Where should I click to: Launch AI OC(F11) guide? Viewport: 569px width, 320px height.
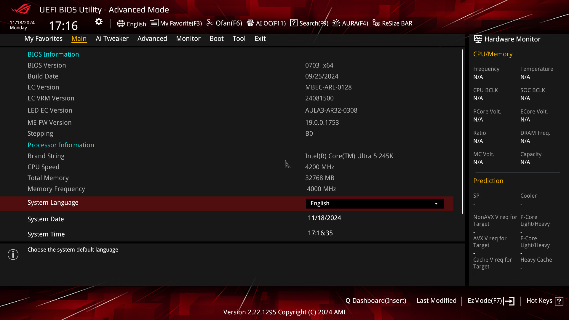point(266,23)
